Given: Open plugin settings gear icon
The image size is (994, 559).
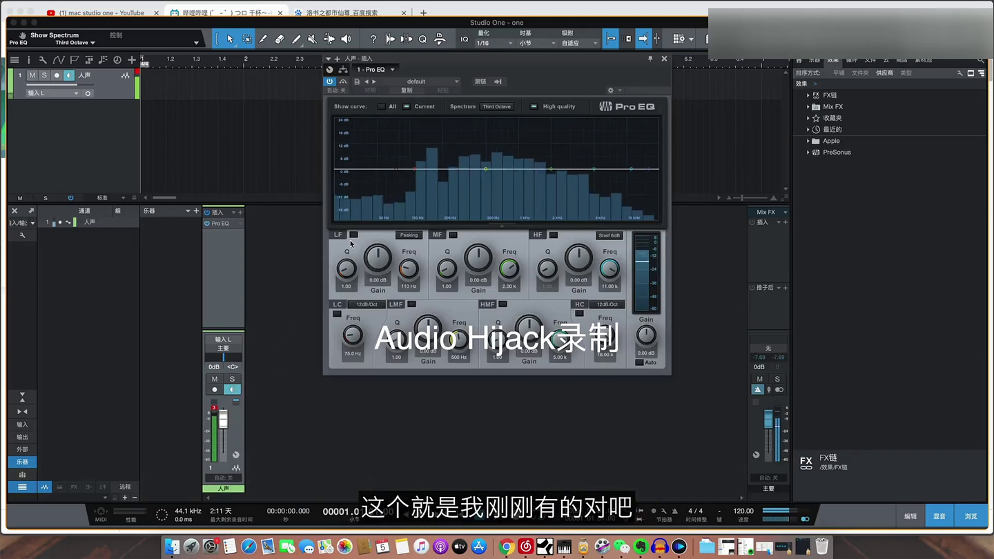Looking at the screenshot, I should point(610,90).
